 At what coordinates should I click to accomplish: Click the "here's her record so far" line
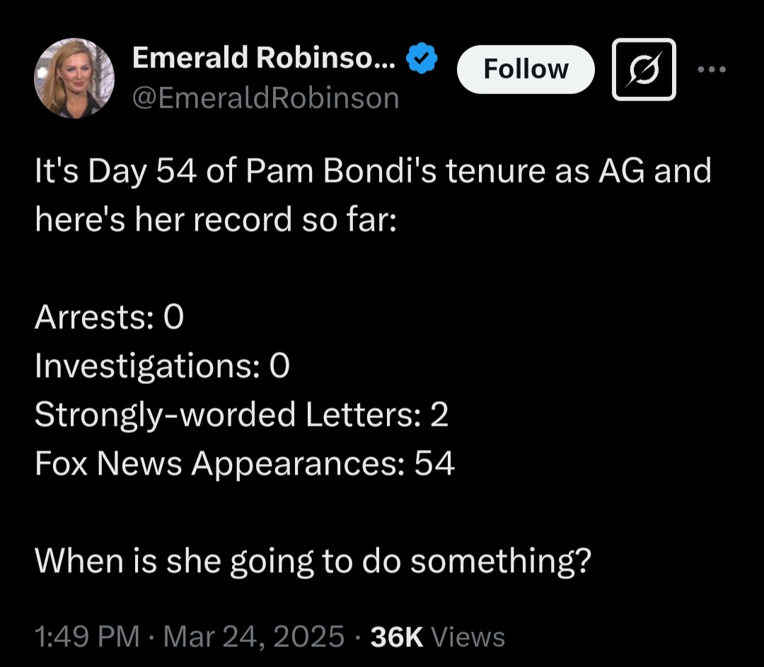tap(216, 220)
